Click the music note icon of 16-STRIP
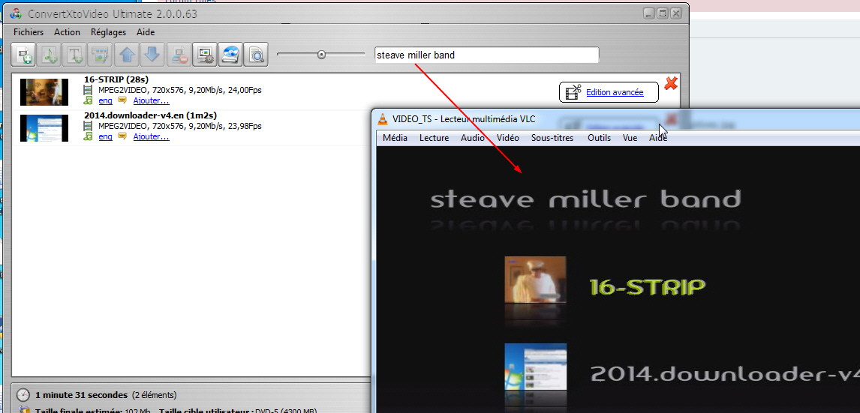This screenshot has height=413, width=860. pyautogui.click(x=89, y=100)
